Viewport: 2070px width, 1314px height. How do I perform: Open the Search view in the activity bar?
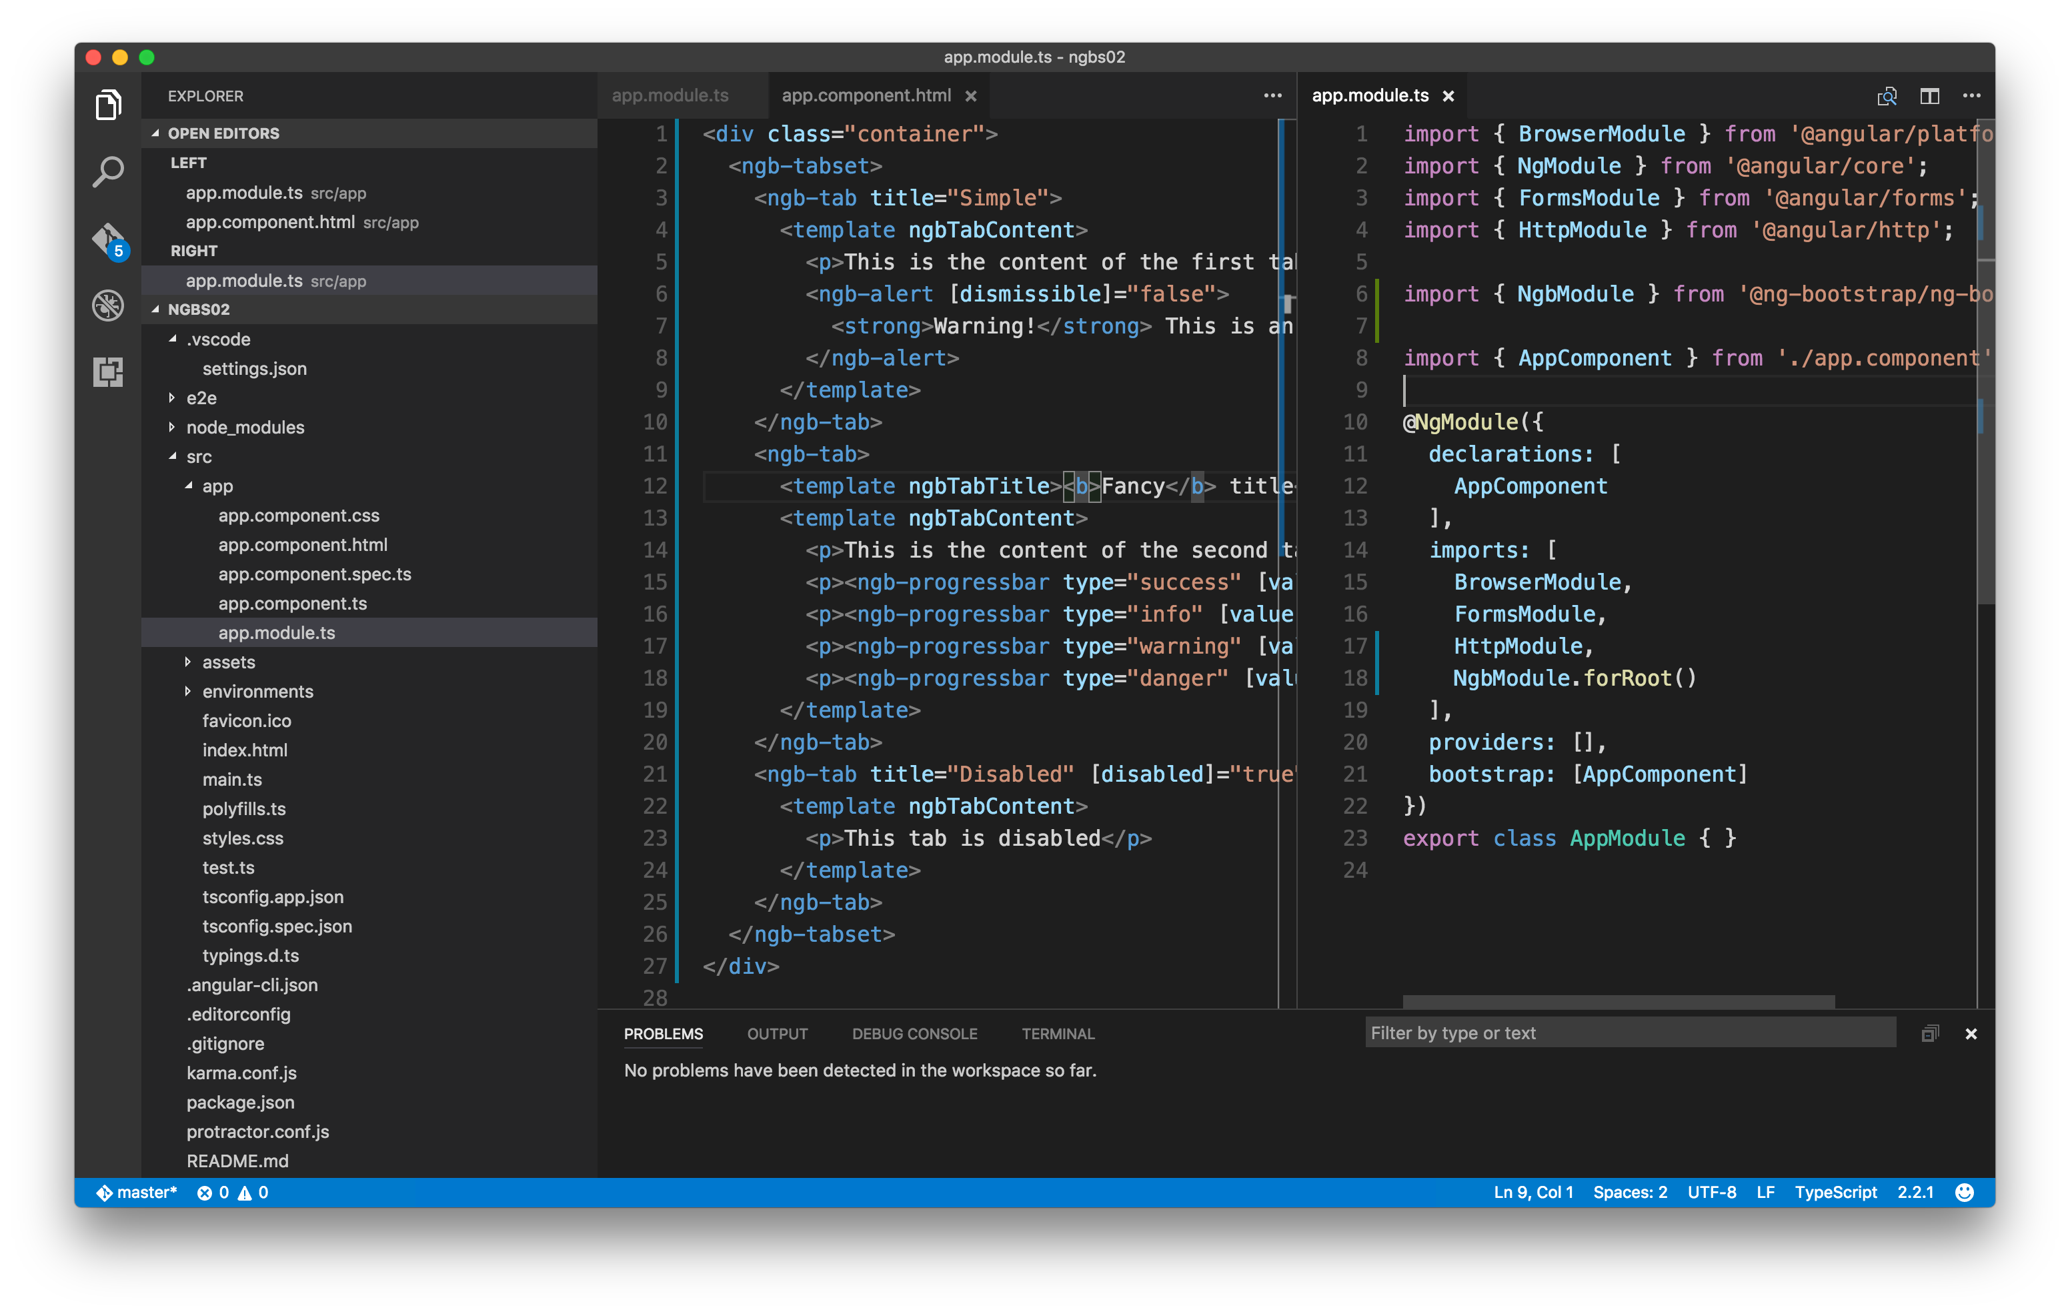(x=107, y=171)
